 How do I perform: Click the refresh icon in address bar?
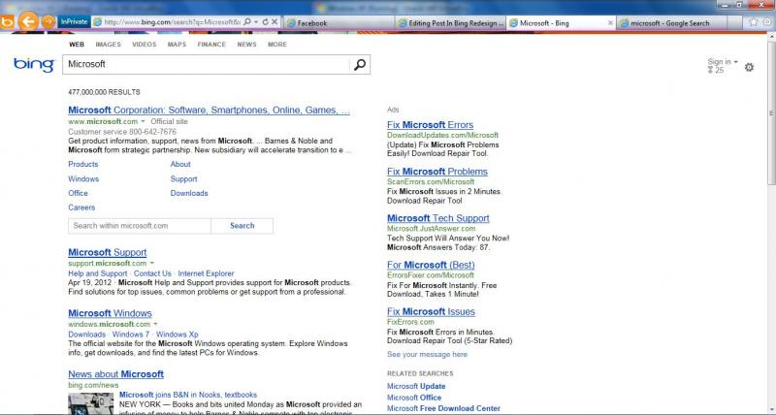(265, 22)
